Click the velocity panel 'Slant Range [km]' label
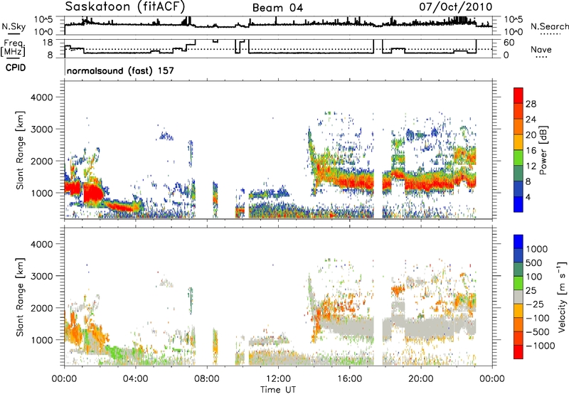 click(20, 297)
